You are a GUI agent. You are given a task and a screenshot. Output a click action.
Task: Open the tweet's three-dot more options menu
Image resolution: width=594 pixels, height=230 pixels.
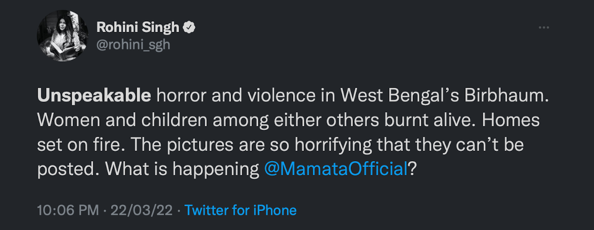point(544,28)
